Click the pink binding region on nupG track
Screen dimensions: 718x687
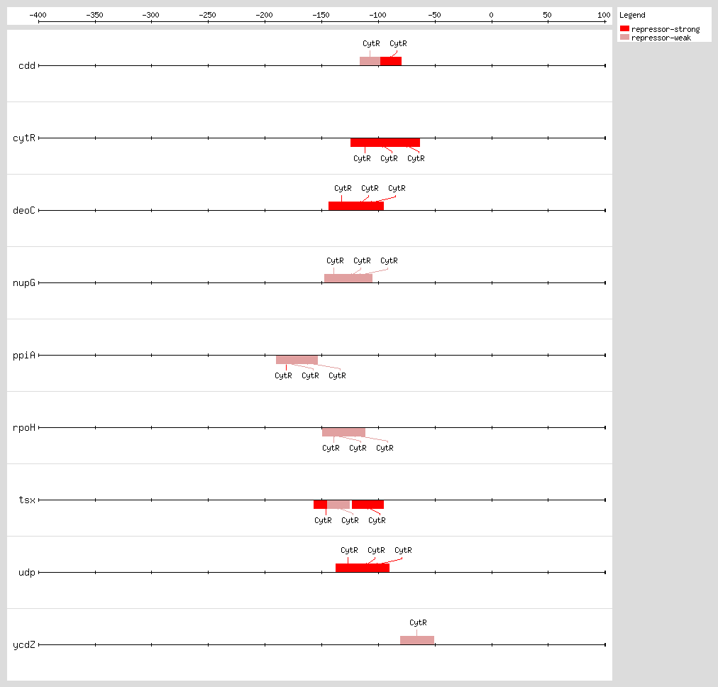(x=348, y=278)
